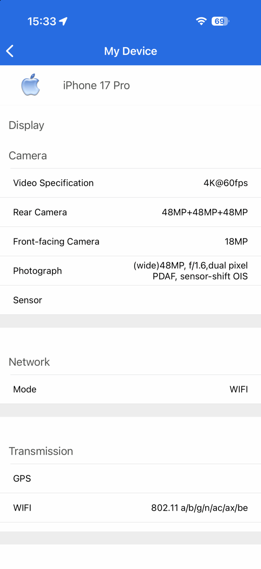Image resolution: width=261 pixels, height=569 pixels.
Task: Collapse the Camera section header
Action: (x=28, y=156)
